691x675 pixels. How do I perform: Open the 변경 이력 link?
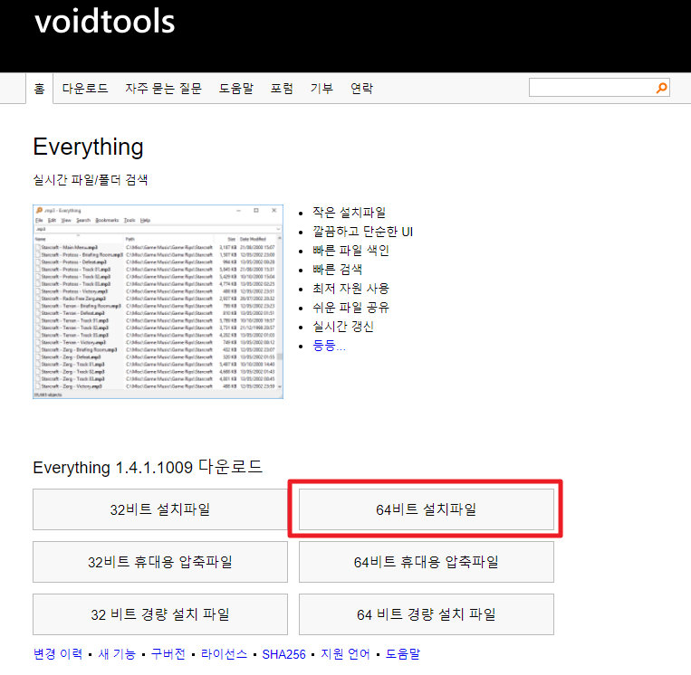[58, 654]
